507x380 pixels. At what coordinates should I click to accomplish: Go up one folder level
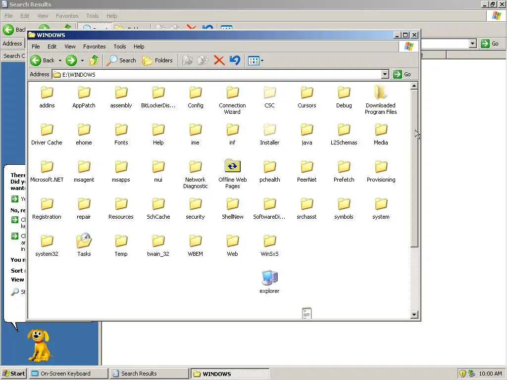[94, 60]
